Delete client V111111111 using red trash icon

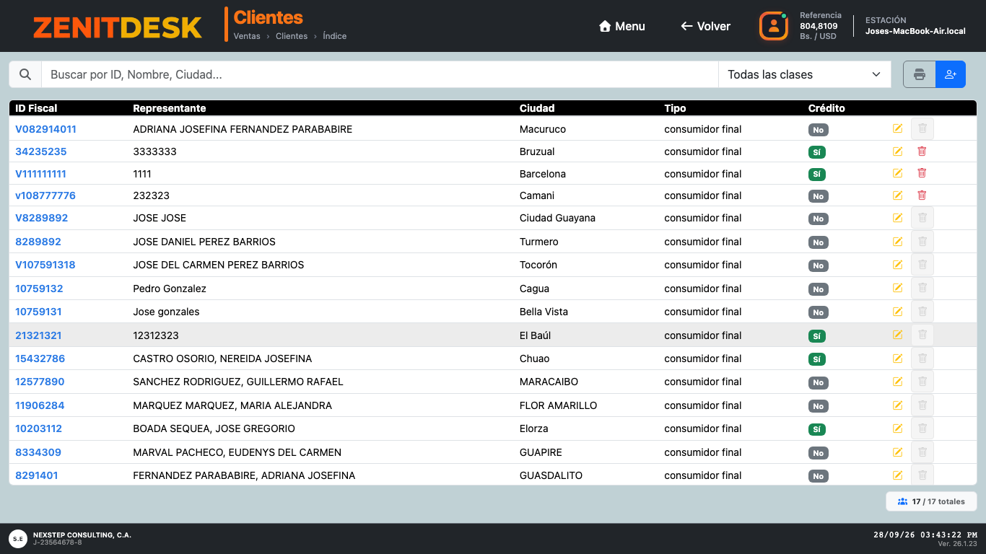[922, 173]
